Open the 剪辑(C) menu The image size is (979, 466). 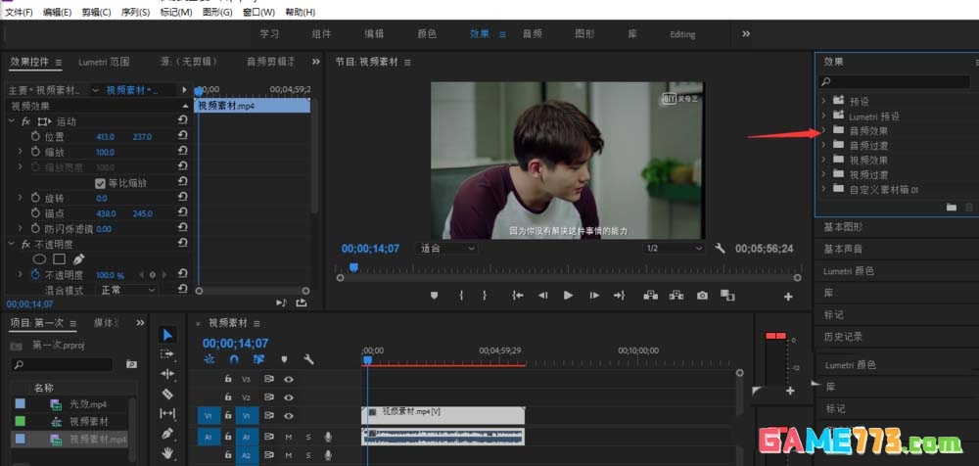click(96, 12)
